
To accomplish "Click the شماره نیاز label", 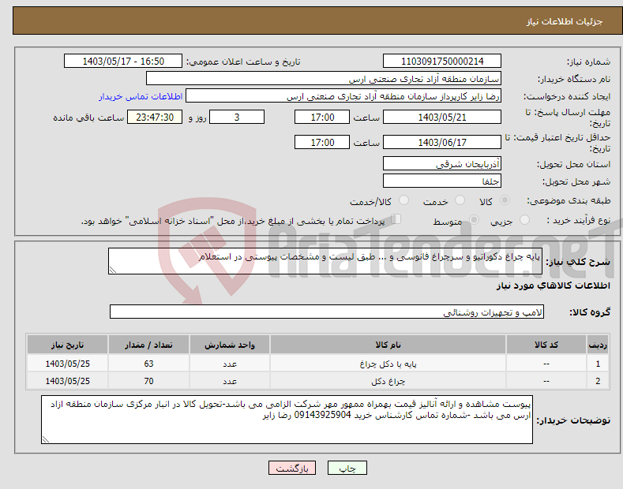I will pos(588,62).
